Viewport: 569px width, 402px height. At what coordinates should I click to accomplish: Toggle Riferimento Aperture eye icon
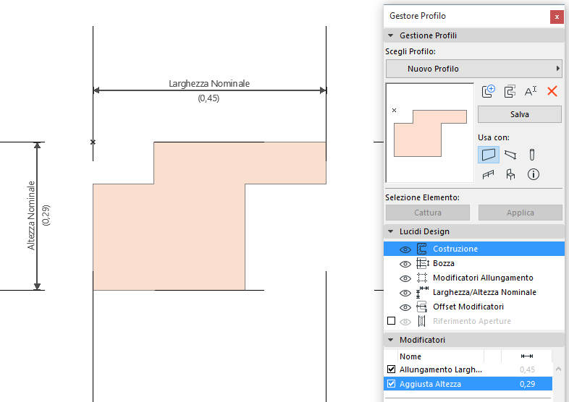pyautogui.click(x=405, y=322)
